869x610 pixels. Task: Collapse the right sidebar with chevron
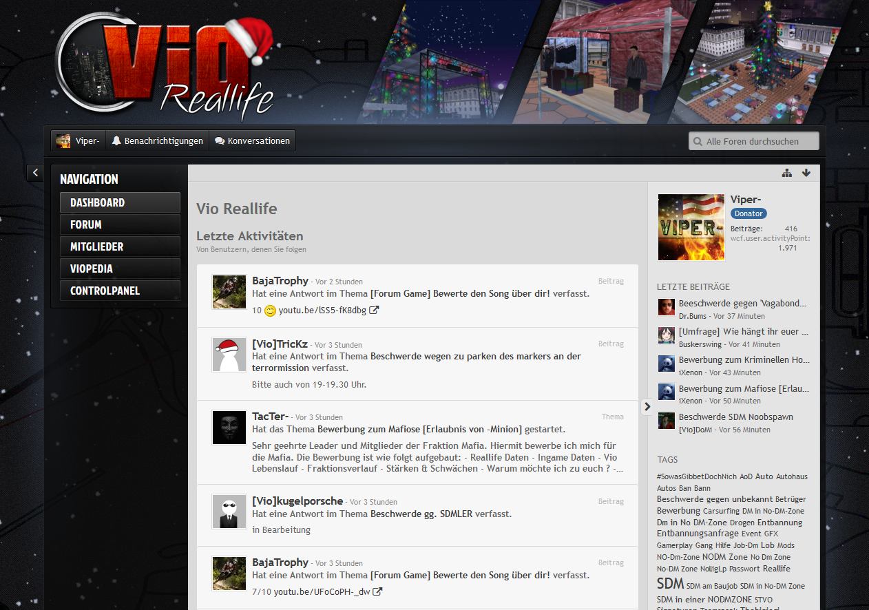click(647, 407)
